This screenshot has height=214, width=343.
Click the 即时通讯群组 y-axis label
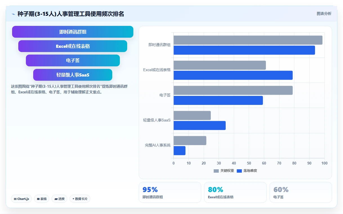click(x=160, y=45)
